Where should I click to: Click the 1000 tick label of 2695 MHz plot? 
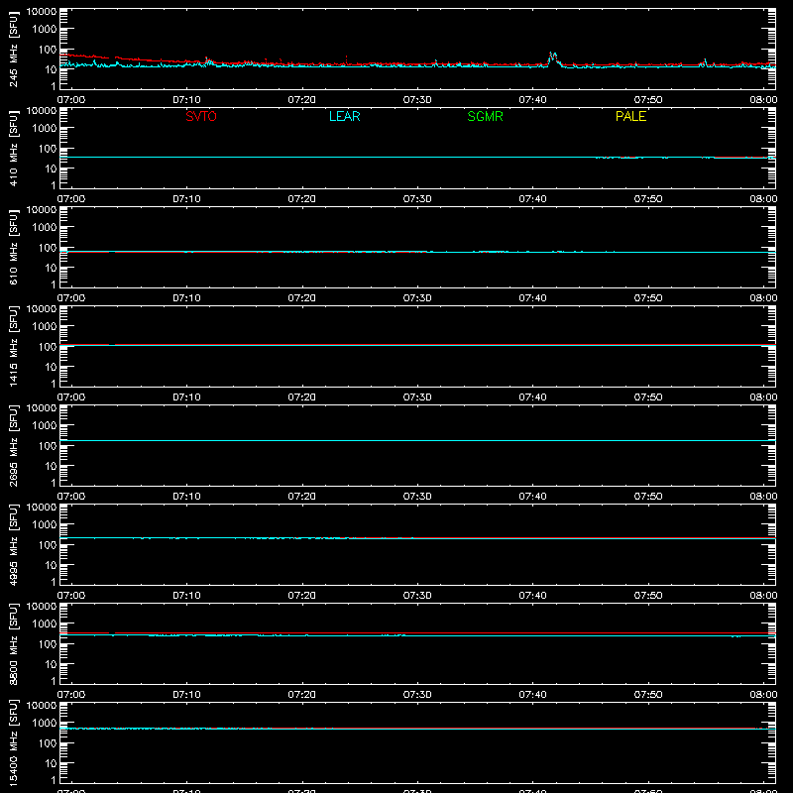coord(45,425)
